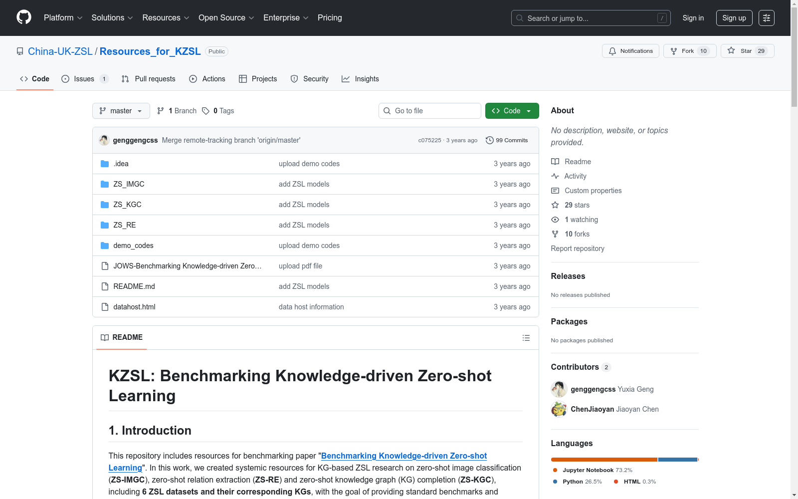Click the repository book icon beside China-UK-ZSL
The width and height of the screenshot is (798, 499).
20,51
